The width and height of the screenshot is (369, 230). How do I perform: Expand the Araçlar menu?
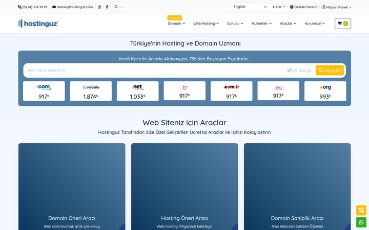tap(288, 24)
